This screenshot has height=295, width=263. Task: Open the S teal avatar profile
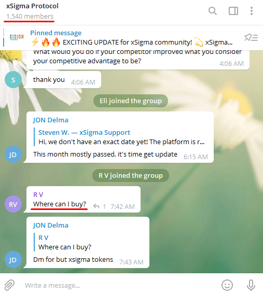point(13,80)
